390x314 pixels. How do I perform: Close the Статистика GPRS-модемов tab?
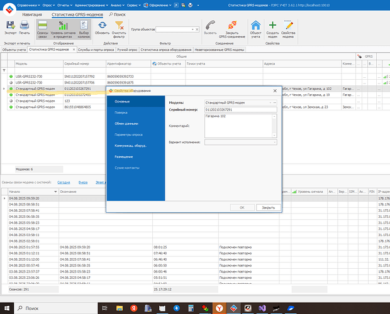(74, 50)
